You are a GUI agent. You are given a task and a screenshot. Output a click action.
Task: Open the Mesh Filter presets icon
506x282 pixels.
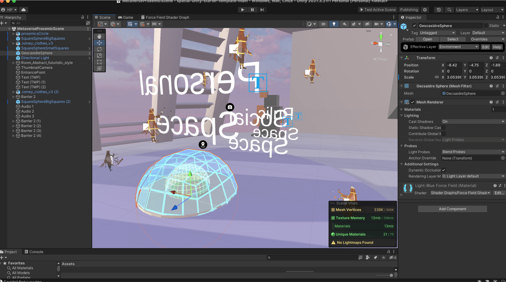pos(497,86)
